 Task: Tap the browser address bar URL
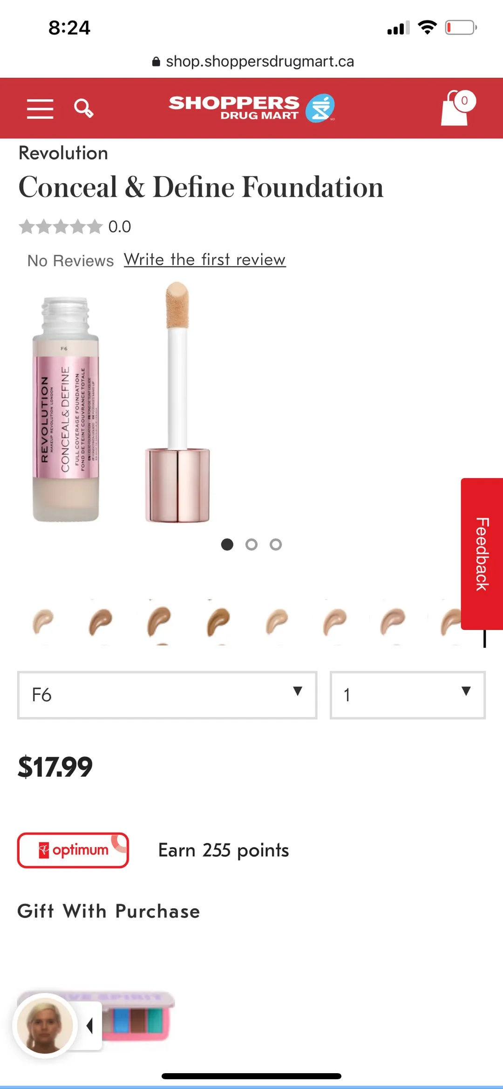253,61
